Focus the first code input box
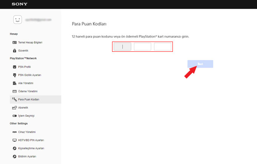Screen dimensions: 257x164 [x=122, y=46]
